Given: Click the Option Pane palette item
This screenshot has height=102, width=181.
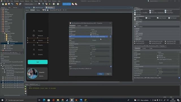Looking at the screenshot, I should (x=138, y=20).
